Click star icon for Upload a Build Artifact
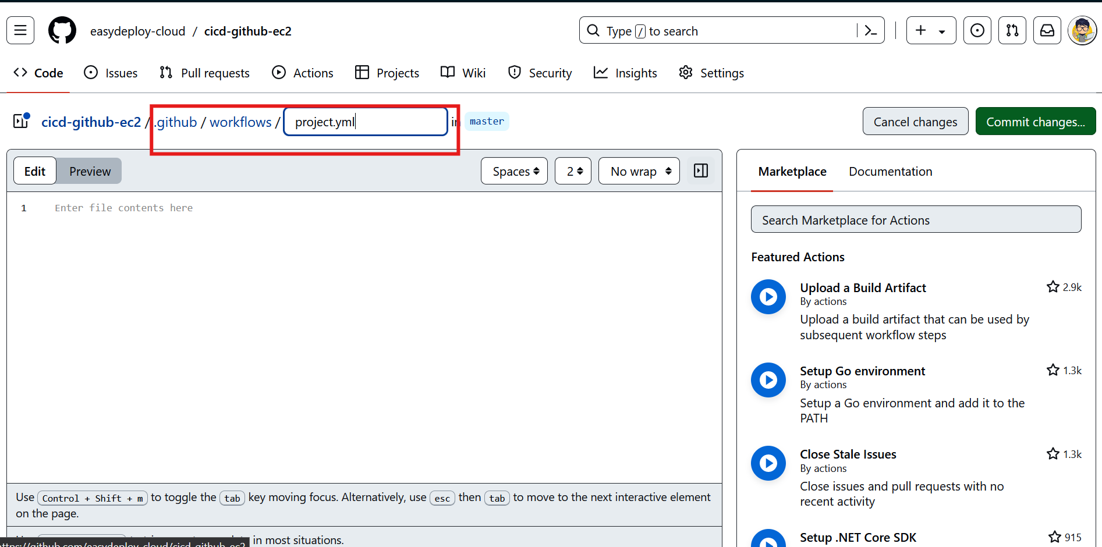 tap(1053, 287)
